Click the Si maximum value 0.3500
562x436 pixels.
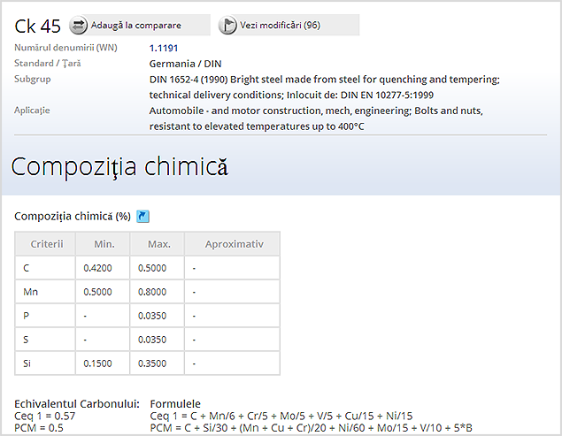click(152, 363)
